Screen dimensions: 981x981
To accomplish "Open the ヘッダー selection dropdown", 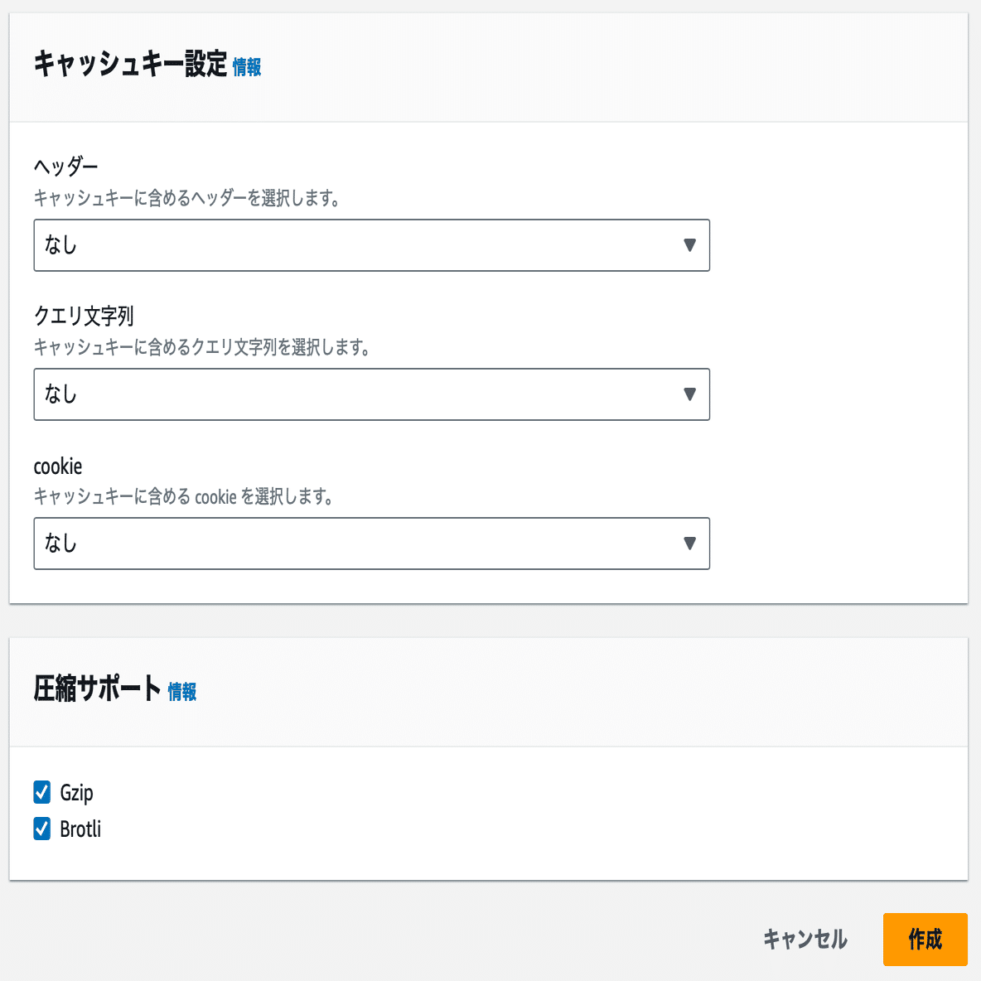I will coord(371,245).
